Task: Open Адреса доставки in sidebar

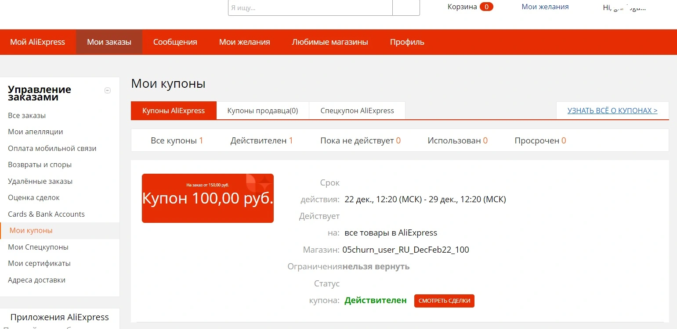Action: click(37, 280)
